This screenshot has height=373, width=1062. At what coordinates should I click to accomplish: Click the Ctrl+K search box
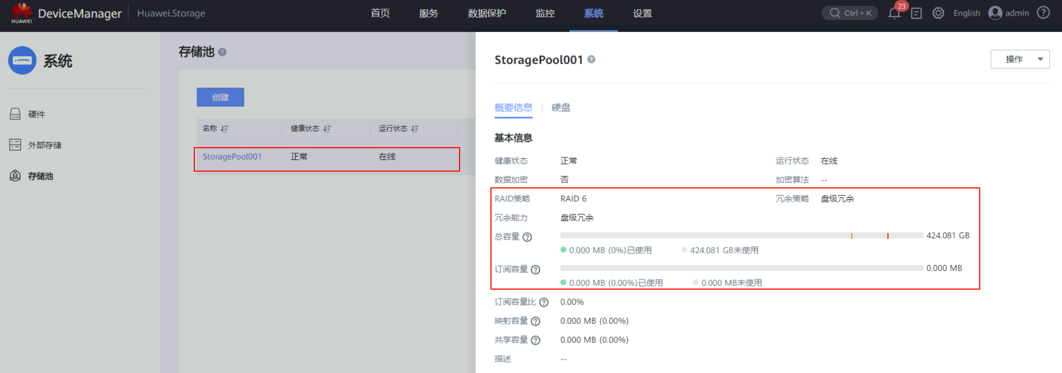click(x=850, y=13)
